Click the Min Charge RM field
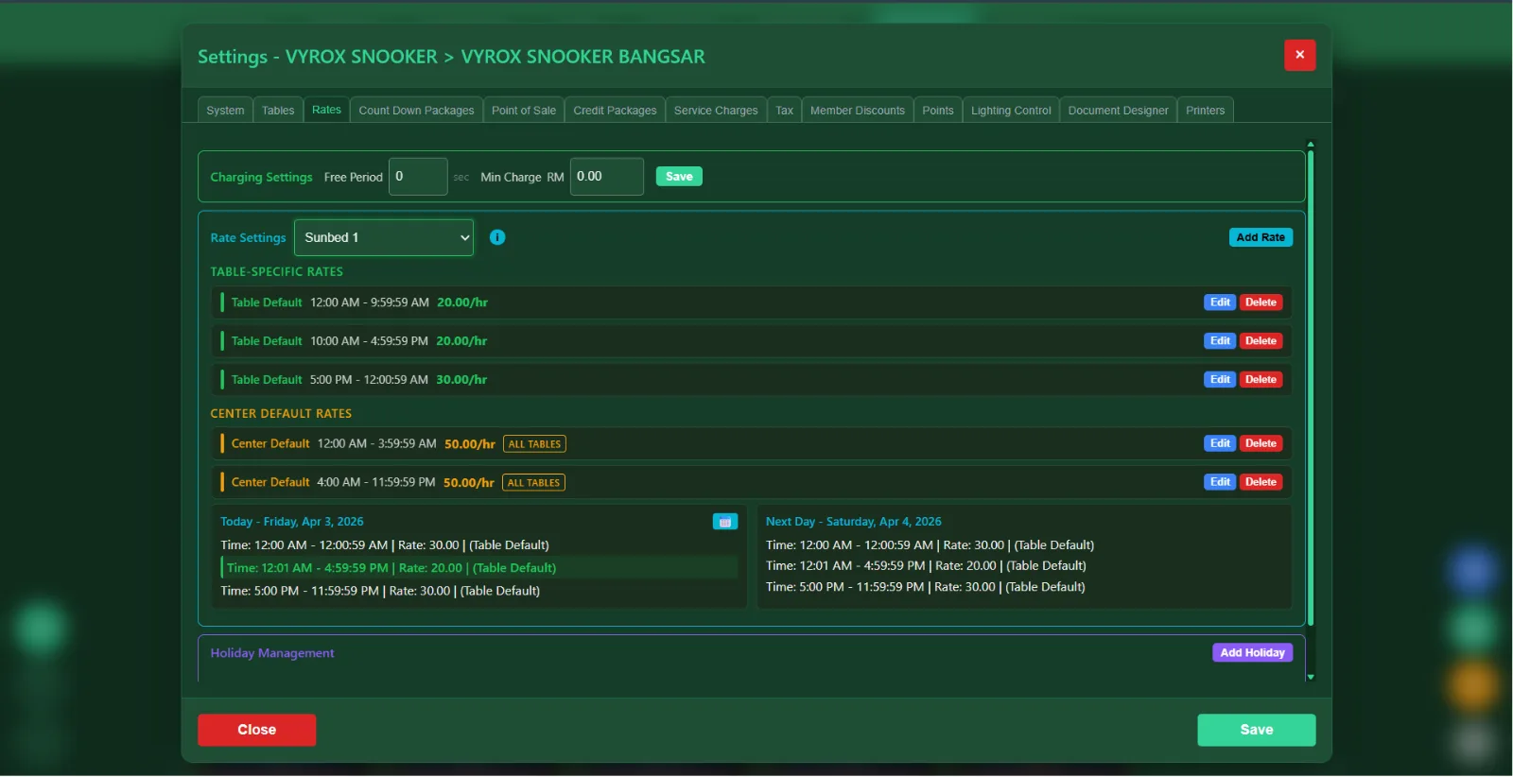The height and width of the screenshot is (777, 1513). point(607,177)
